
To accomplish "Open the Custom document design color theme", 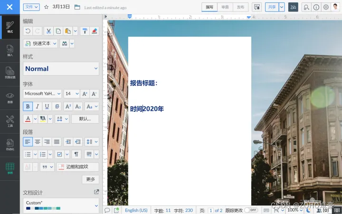I will (61, 205).
